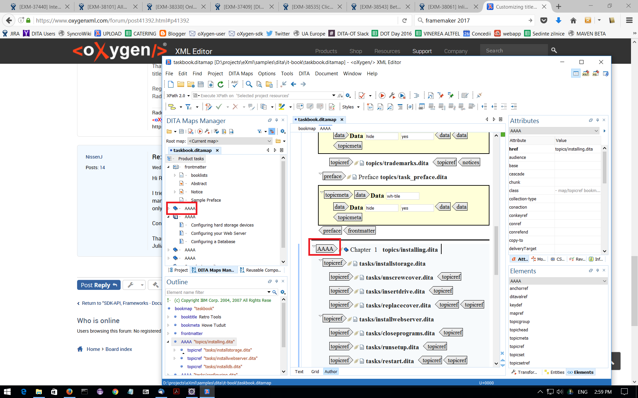The image size is (638, 398).
Task: Open Support in oXygen website nav
Action: (422, 51)
